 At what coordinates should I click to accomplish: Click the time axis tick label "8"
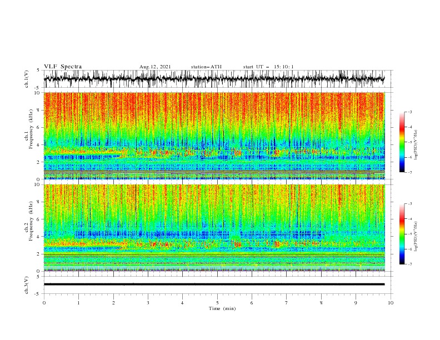[x=321, y=303]
